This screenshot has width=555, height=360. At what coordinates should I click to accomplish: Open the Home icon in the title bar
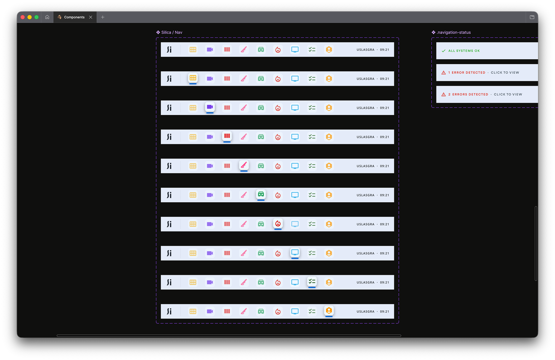(47, 17)
